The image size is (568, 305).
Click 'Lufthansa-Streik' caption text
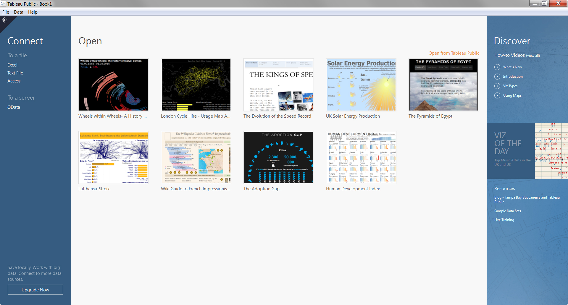click(x=94, y=189)
